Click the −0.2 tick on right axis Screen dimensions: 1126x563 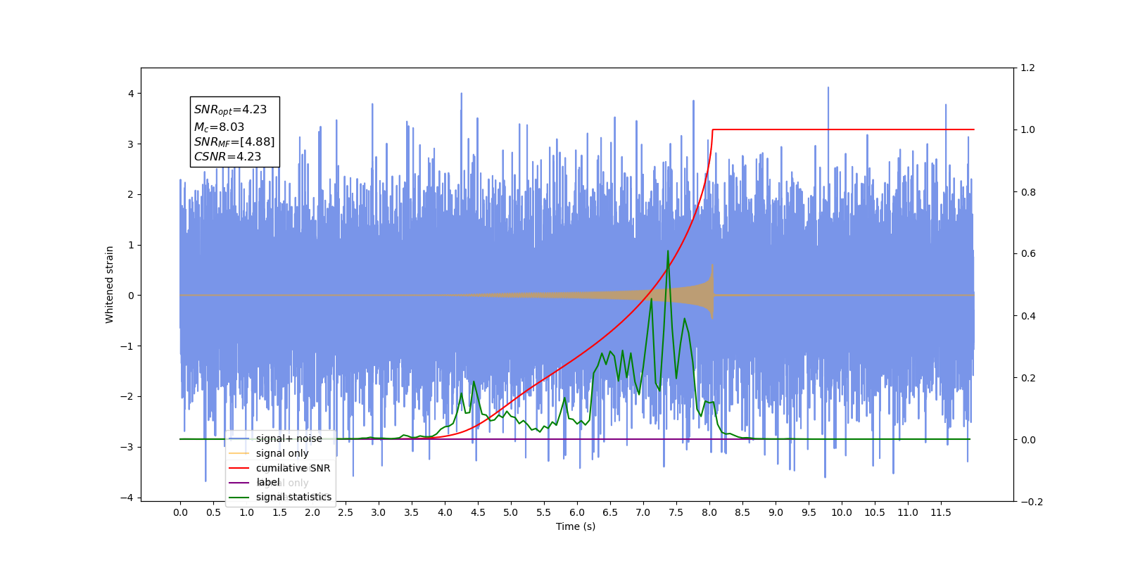tap(1031, 502)
